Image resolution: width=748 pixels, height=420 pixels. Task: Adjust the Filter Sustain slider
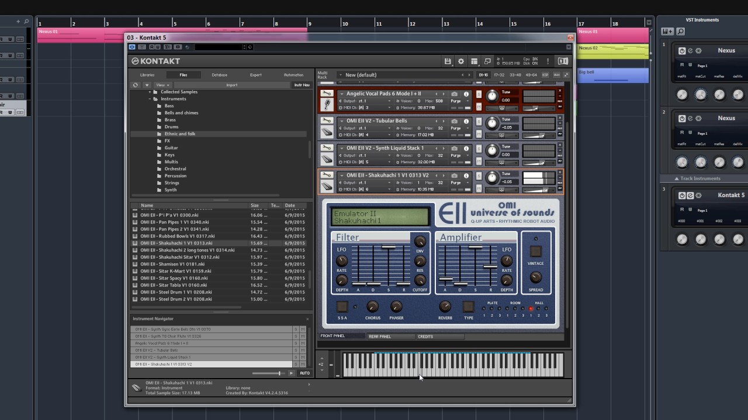coord(389,247)
